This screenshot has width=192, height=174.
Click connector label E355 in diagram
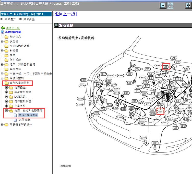pyautogui.click(x=84, y=80)
